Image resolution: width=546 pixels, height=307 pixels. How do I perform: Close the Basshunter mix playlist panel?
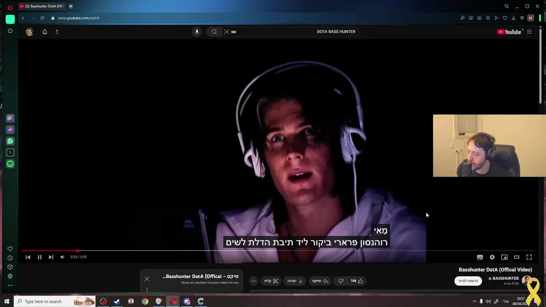[147, 279]
